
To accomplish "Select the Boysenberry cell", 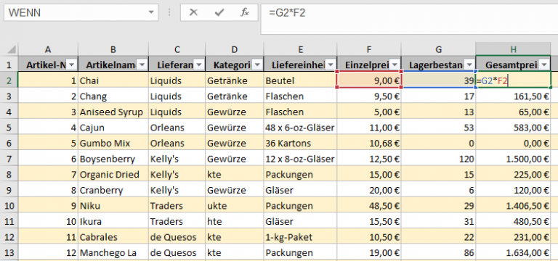I will (x=113, y=159).
